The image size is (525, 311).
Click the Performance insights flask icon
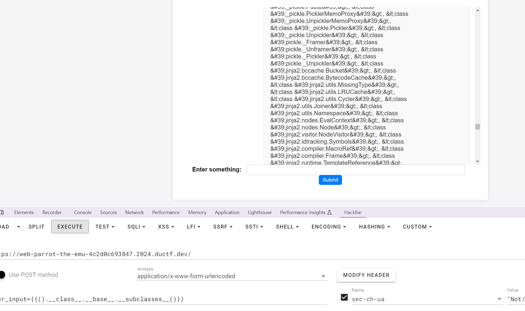(329, 212)
